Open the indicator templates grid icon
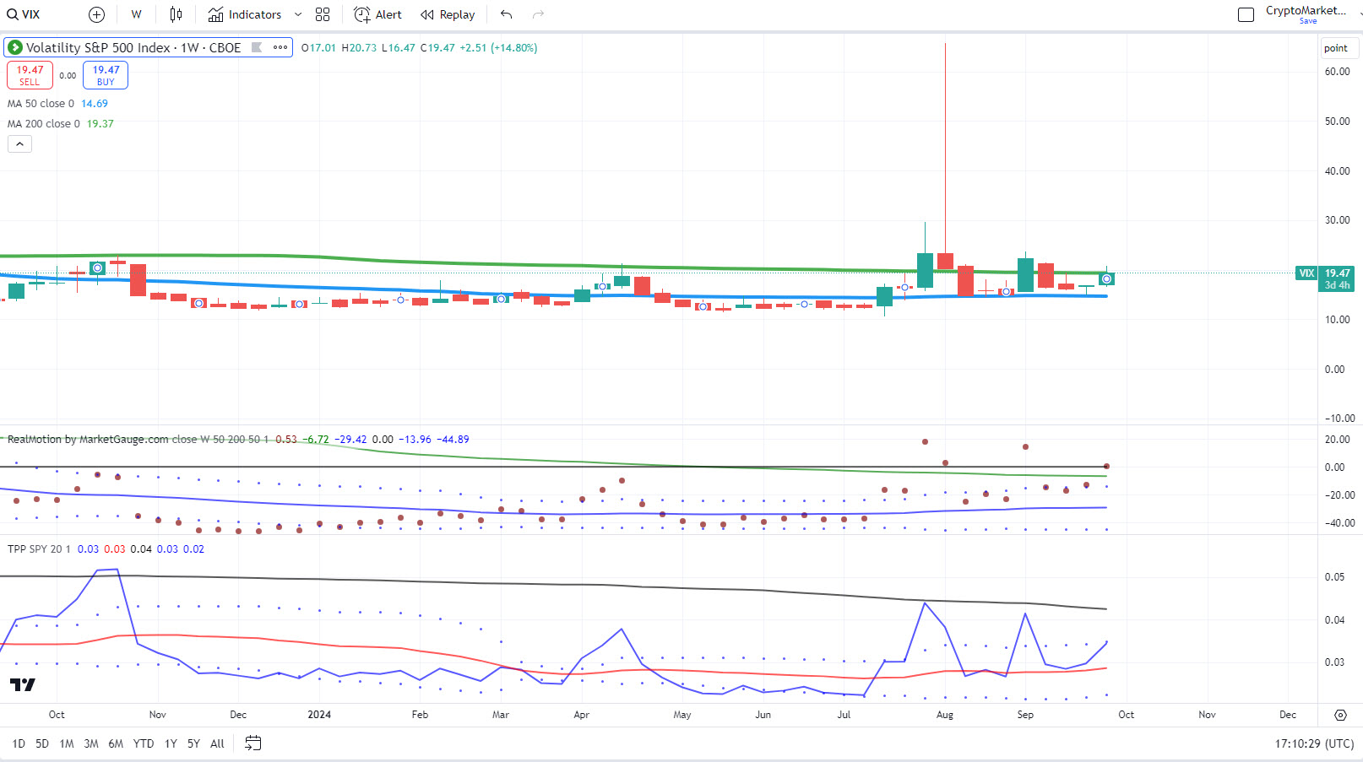The height and width of the screenshot is (762, 1363). pyautogui.click(x=323, y=14)
